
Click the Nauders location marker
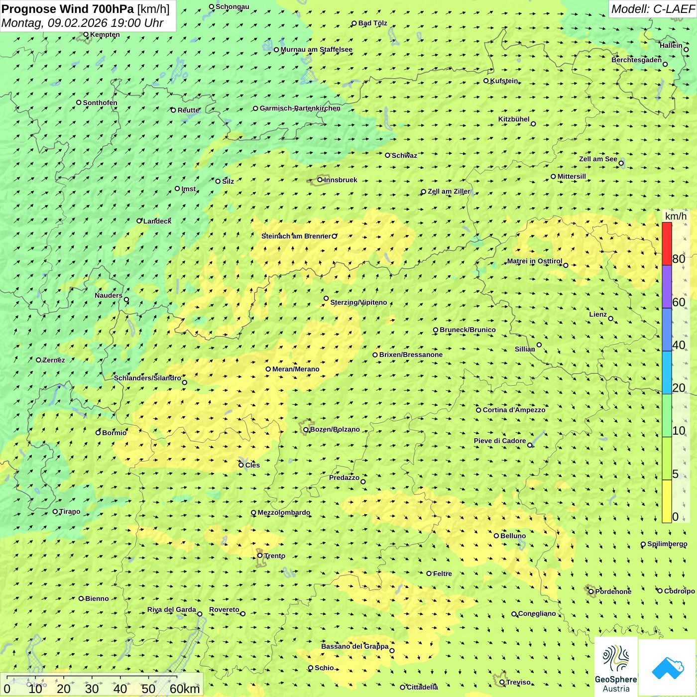126,300
